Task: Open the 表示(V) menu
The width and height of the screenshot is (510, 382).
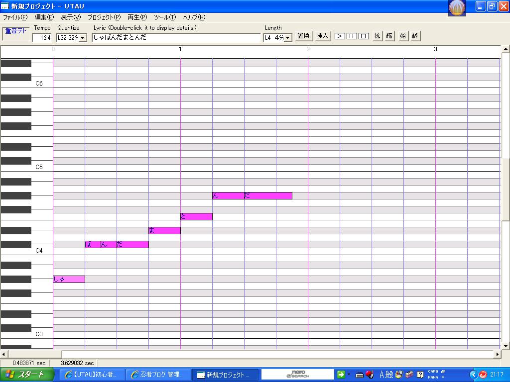Action: tap(71, 17)
